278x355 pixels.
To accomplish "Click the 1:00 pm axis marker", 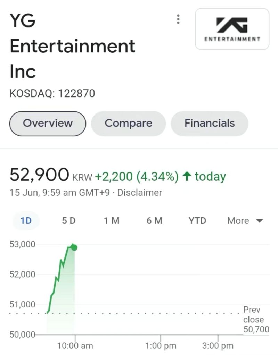I will (161, 346).
